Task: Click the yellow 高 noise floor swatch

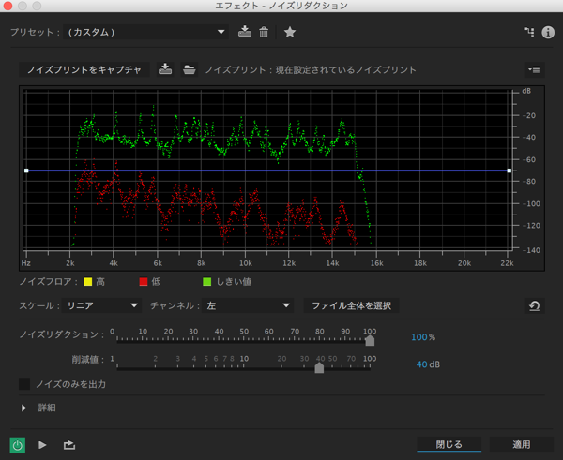Action: [x=87, y=282]
